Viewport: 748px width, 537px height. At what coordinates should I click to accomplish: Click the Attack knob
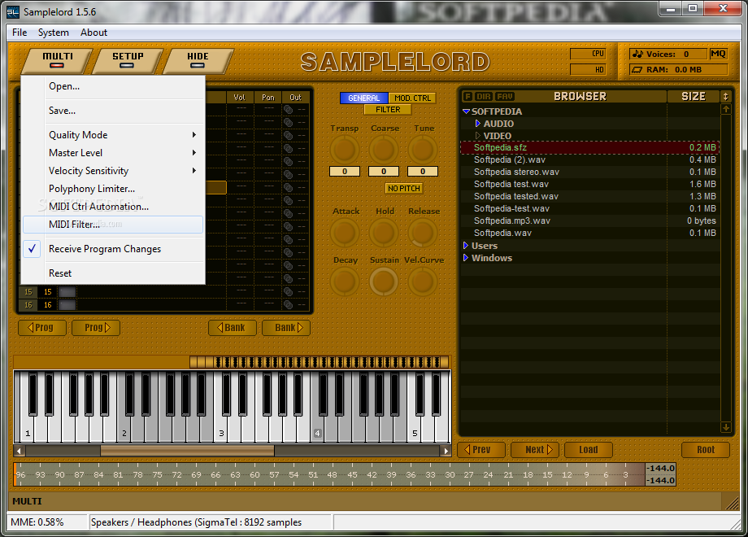[345, 233]
